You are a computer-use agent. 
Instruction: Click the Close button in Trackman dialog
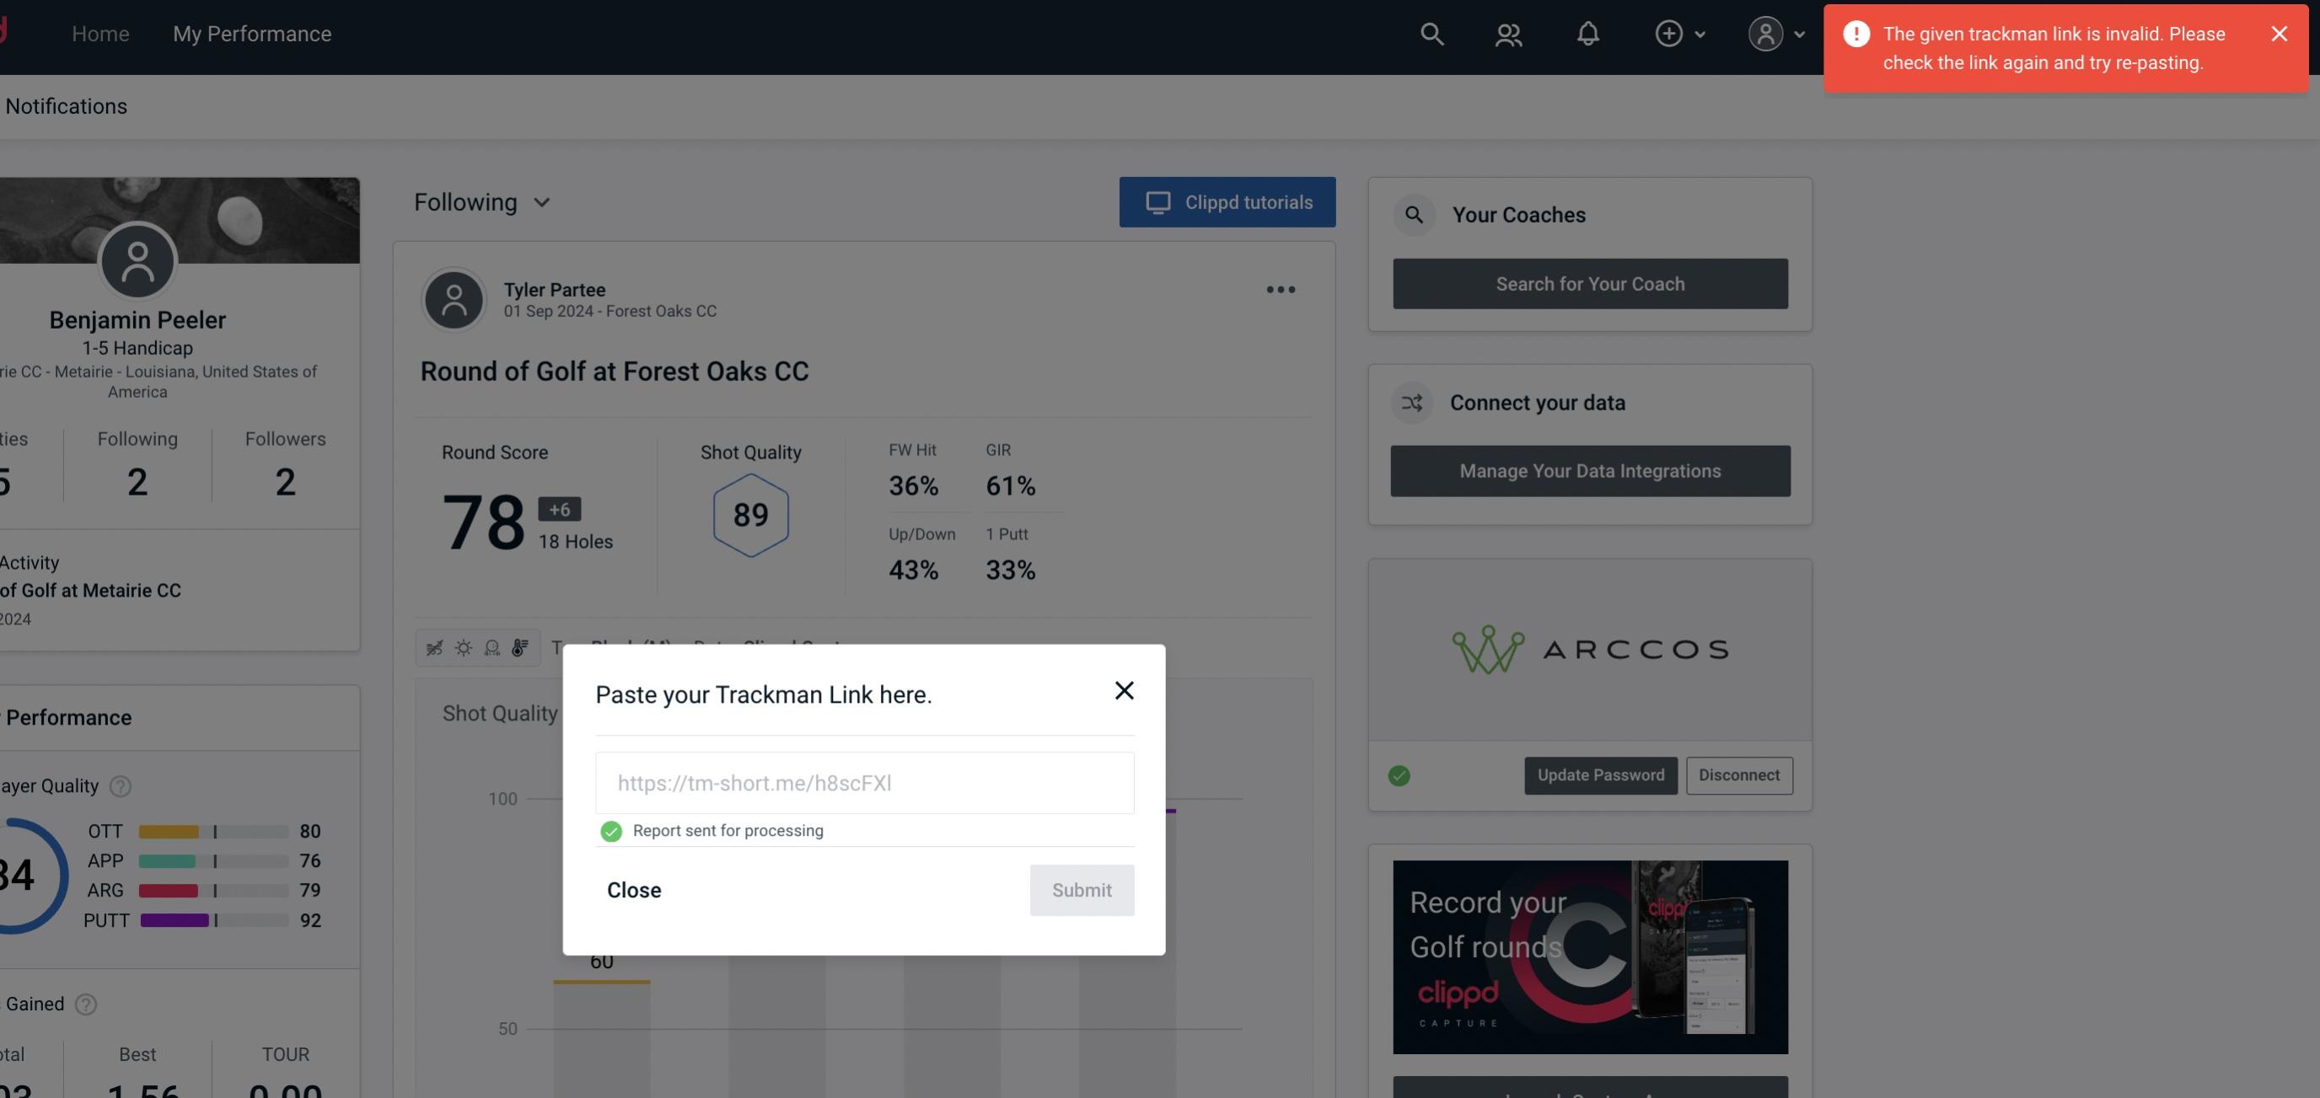(633, 889)
